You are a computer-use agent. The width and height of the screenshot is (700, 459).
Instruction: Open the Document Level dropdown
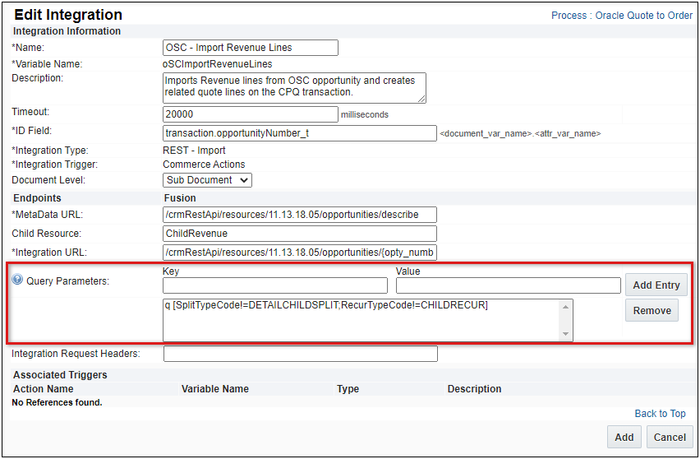click(207, 180)
